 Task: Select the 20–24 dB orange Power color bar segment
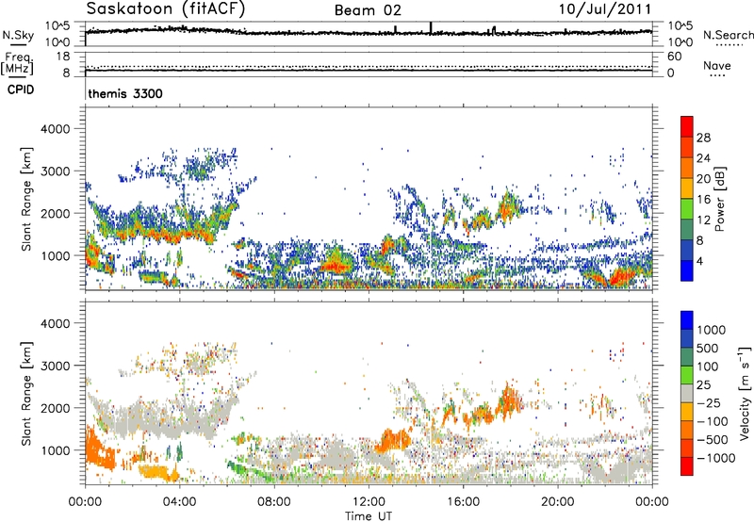click(x=687, y=167)
